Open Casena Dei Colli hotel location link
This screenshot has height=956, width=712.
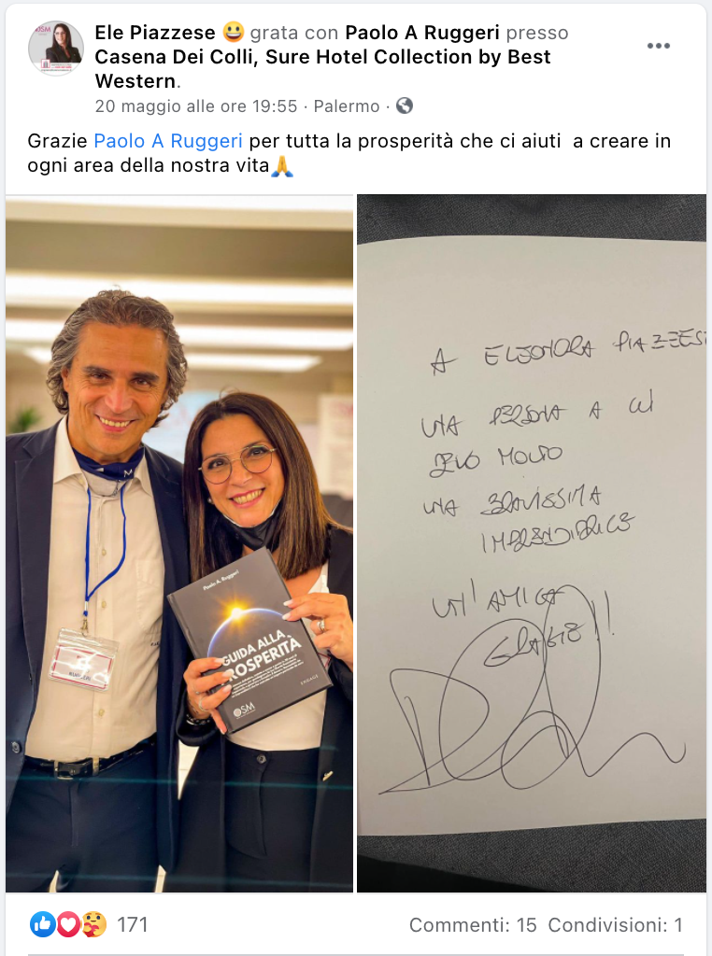(322, 69)
